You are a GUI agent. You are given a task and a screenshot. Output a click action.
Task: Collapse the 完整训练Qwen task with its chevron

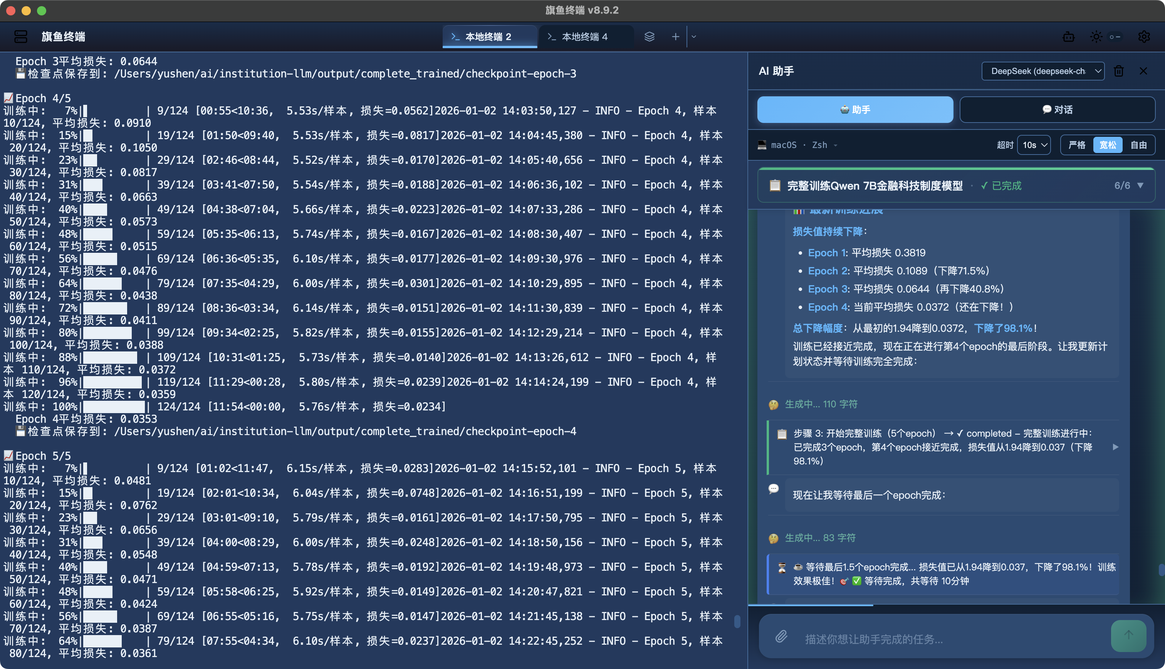[x=1141, y=185]
